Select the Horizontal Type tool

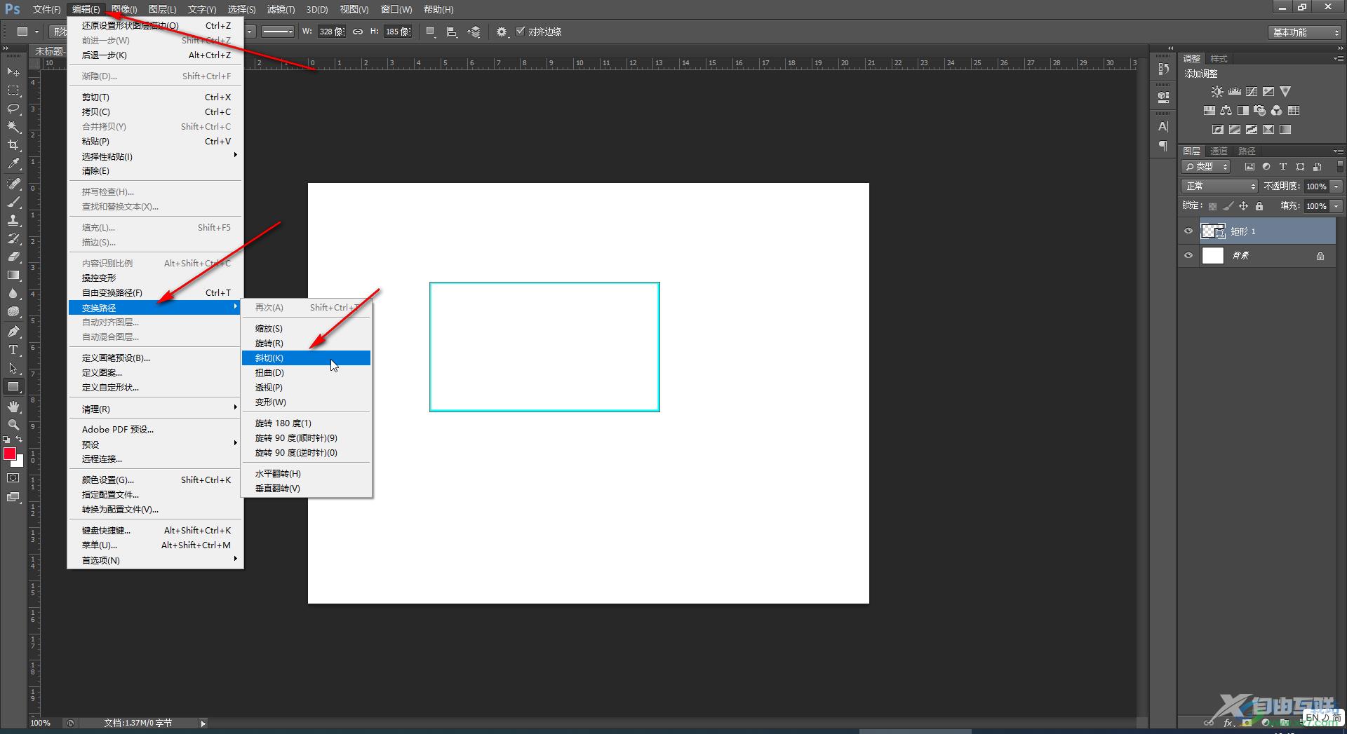pyautogui.click(x=13, y=350)
